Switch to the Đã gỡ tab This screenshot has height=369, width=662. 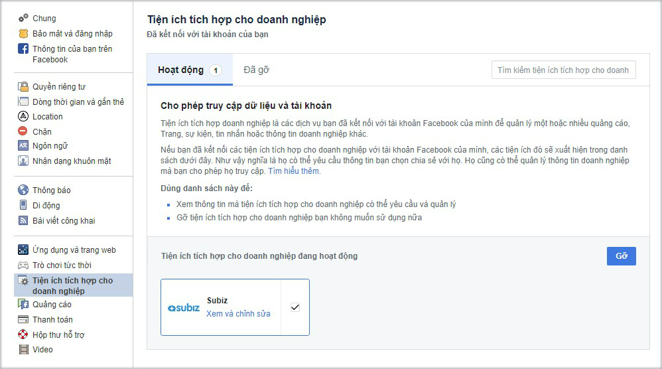[x=256, y=70]
